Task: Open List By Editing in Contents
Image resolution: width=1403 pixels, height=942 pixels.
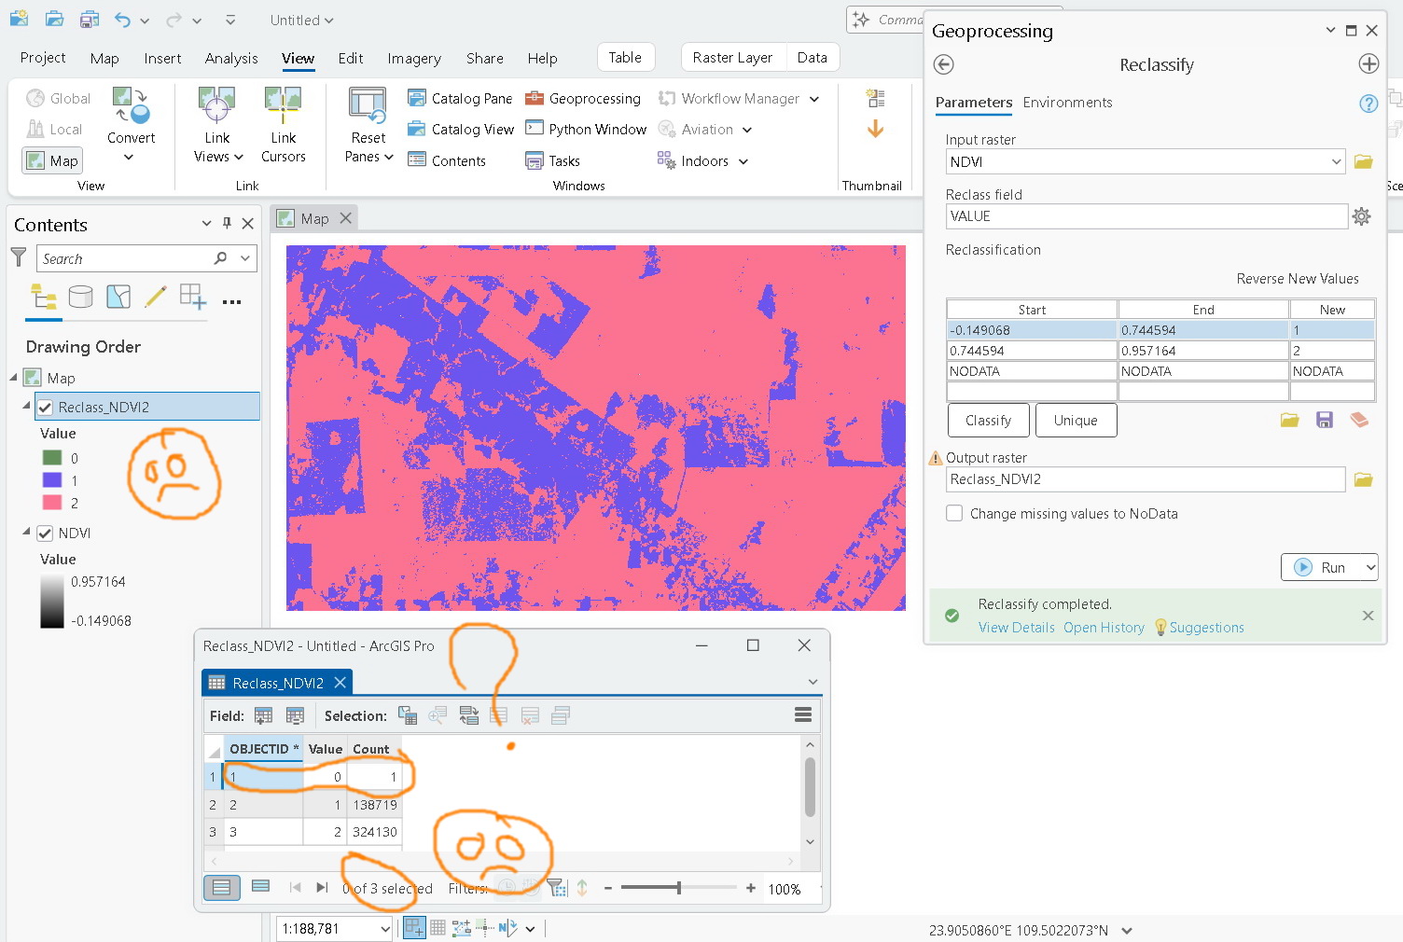Action: (x=156, y=298)
